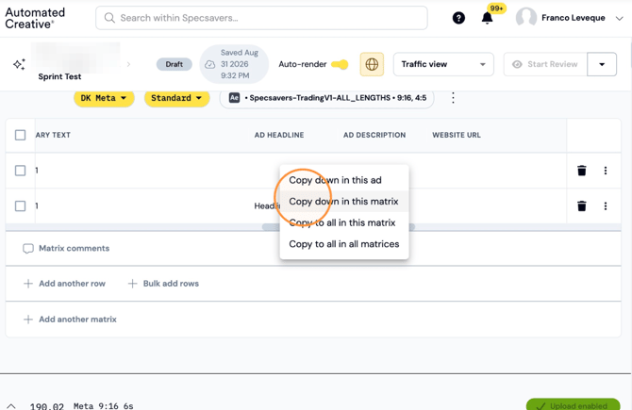Click the Start Review button
The image size is (632, 410).
click(545, 64)
